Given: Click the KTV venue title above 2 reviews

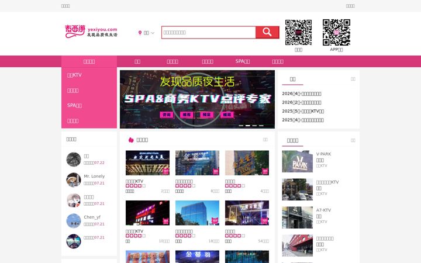Looking at the screenshot, I should pos(134,181).
